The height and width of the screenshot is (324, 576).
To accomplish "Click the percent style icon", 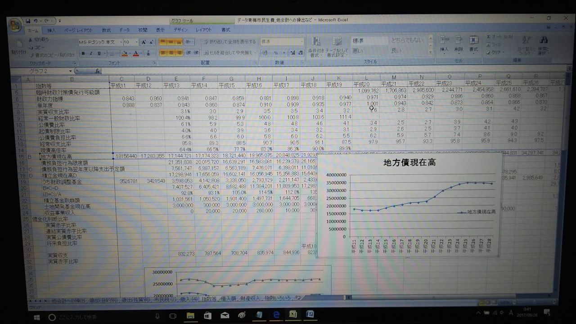I will tap(276, 53).
